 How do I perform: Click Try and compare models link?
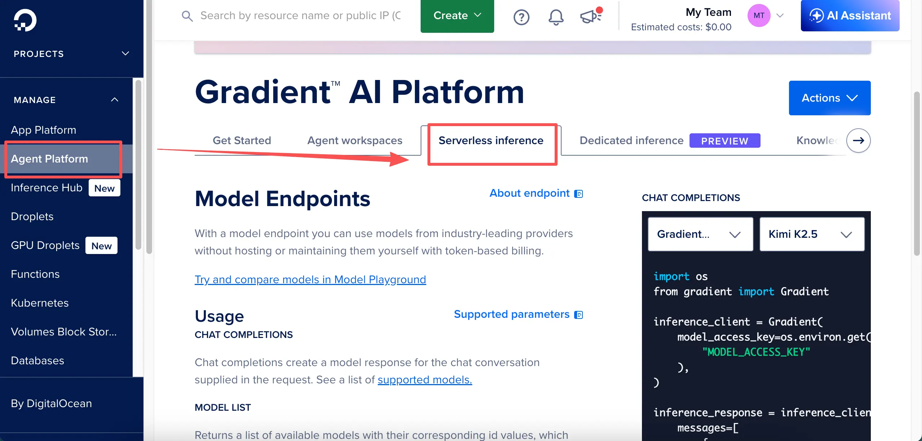coord(310,279)
